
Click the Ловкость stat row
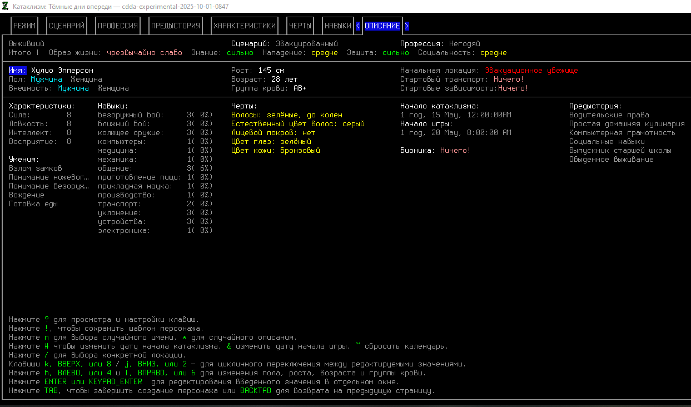click(x=40, y=124)
